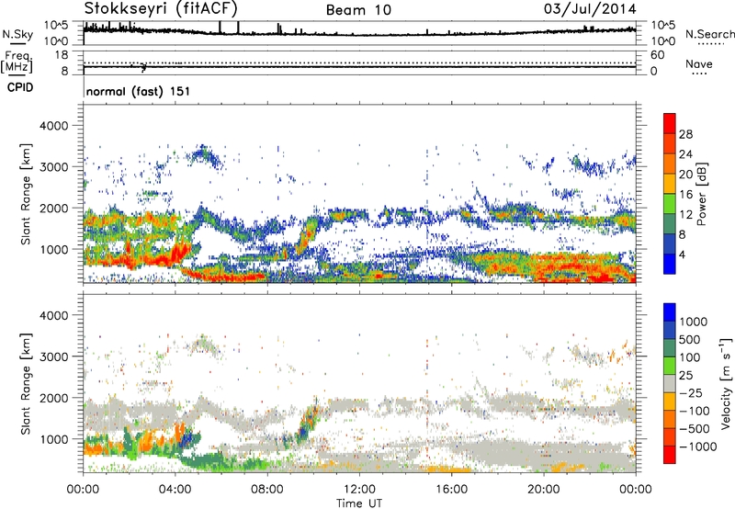This screenshot has width=735, height=509.
Task: Pick the yellow 16–20 dB colorbar segment
Action: coord(670,184)
